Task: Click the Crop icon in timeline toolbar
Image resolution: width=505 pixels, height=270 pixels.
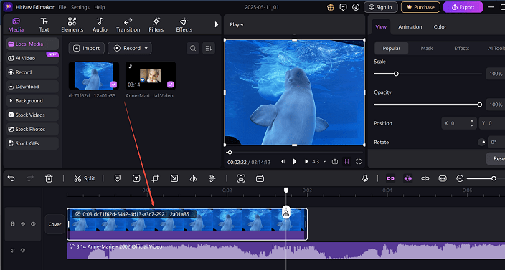Action: pyautogui.click(x=156, y=178)
